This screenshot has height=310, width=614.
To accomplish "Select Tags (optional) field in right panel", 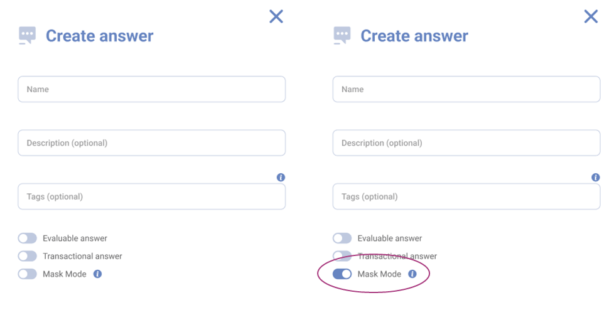I will [x=466, y=196].
